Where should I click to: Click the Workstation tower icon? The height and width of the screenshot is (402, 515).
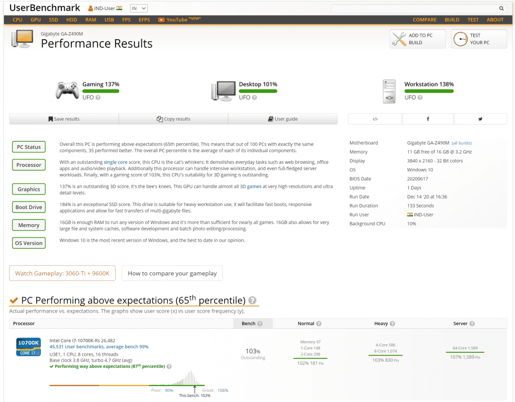389,91
